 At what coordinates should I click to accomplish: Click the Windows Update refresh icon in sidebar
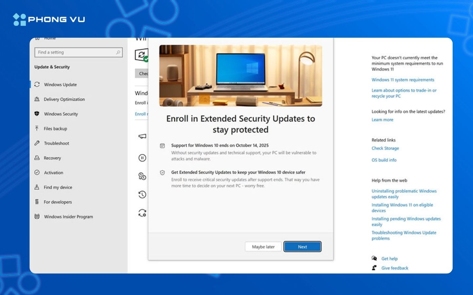point(37,84)
